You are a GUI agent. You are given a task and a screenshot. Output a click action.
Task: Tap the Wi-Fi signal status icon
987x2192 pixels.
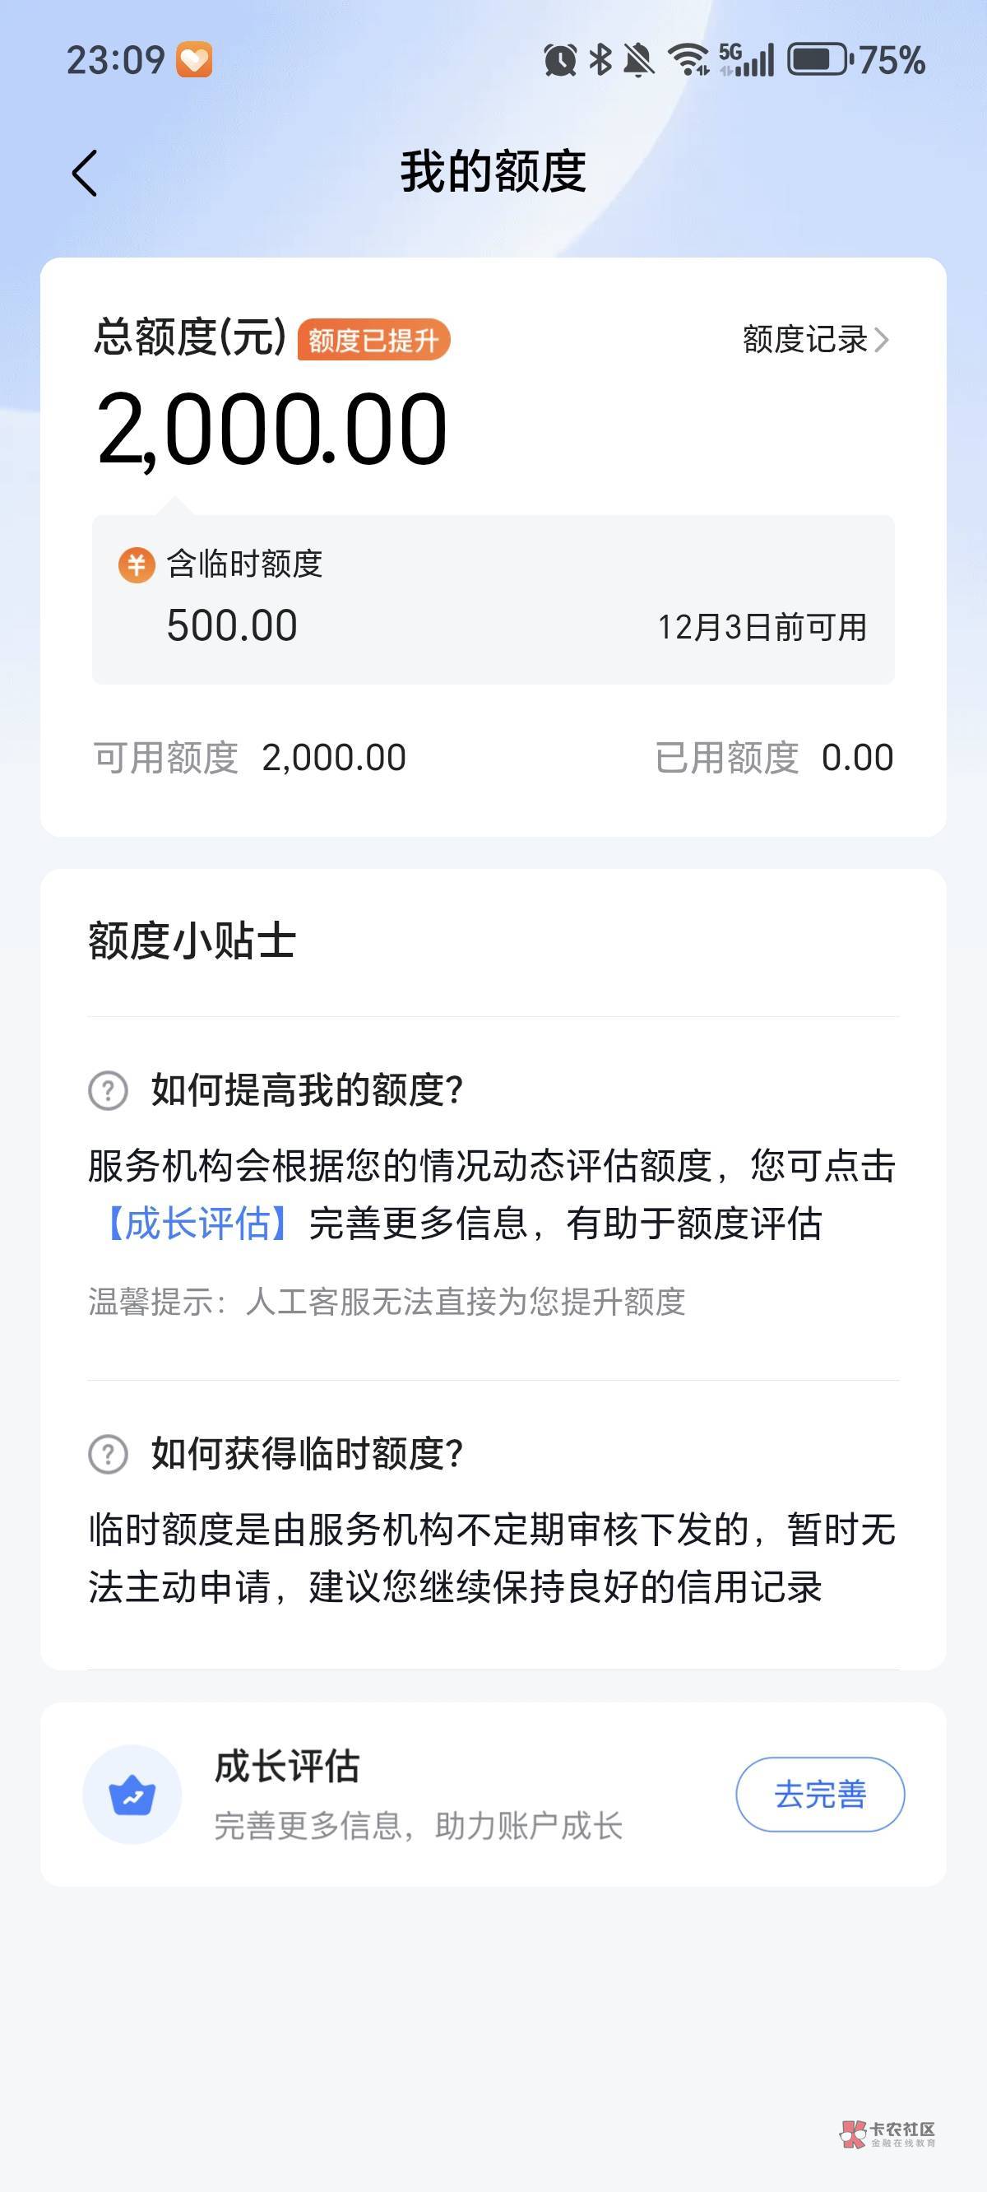(x=688, y=59)
